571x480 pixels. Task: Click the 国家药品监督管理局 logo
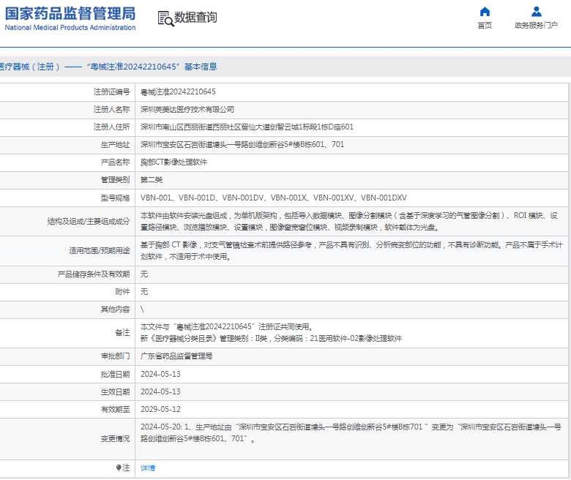coord(70,14)
